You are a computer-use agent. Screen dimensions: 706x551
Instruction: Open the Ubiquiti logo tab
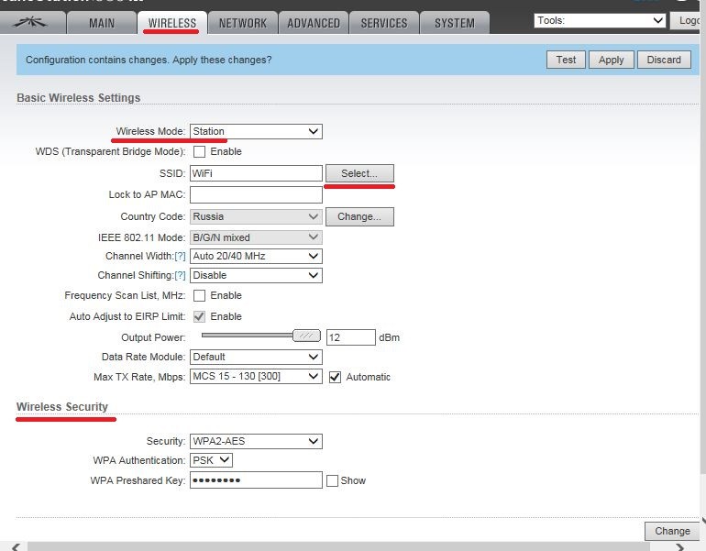point(33,22)
